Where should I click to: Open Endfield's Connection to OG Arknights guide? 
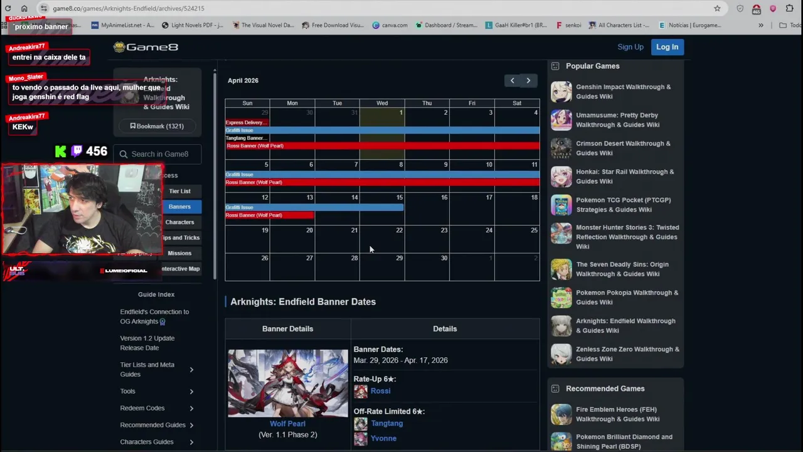(x=154, y=316)
